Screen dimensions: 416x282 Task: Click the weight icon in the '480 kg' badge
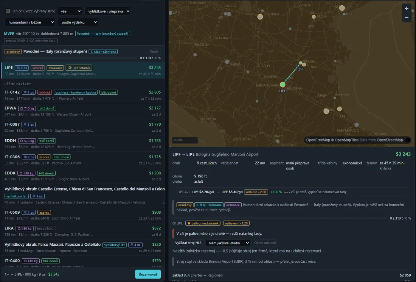19,228
